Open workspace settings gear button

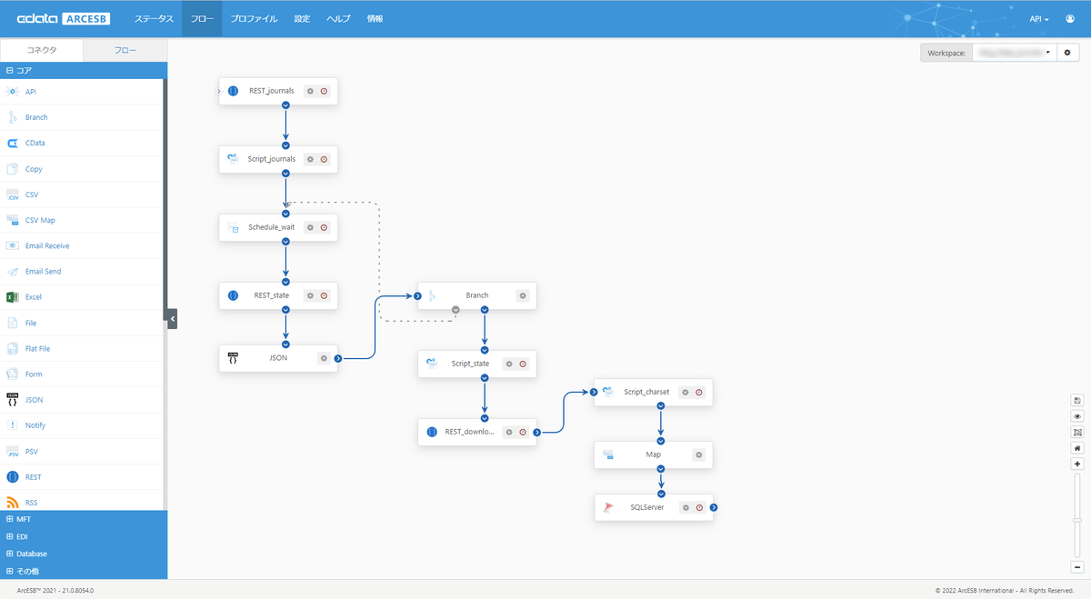[1068, 53]
